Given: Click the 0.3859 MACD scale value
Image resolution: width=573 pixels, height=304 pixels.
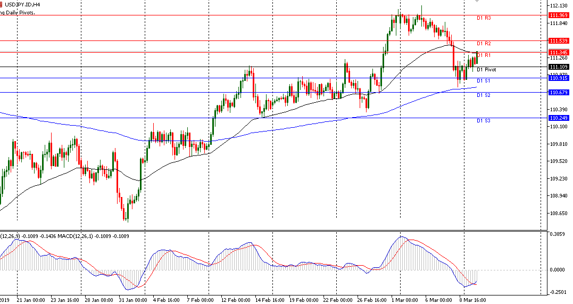Looking at the screenshot, I should (557, 234).
